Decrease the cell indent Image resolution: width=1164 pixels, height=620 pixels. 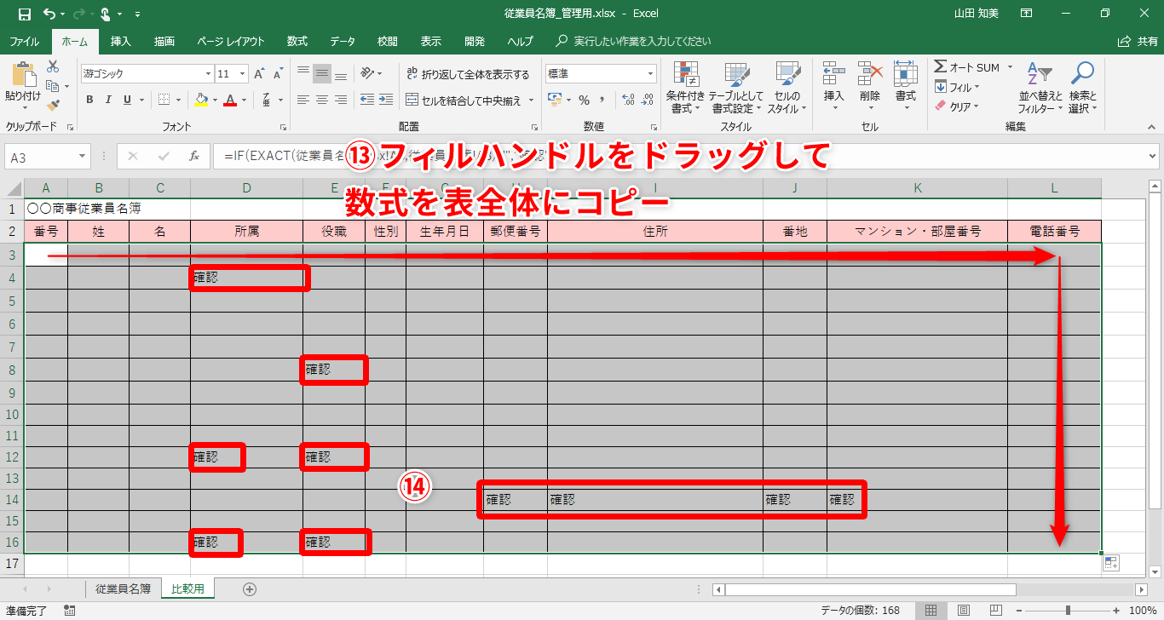pos(367,100)
